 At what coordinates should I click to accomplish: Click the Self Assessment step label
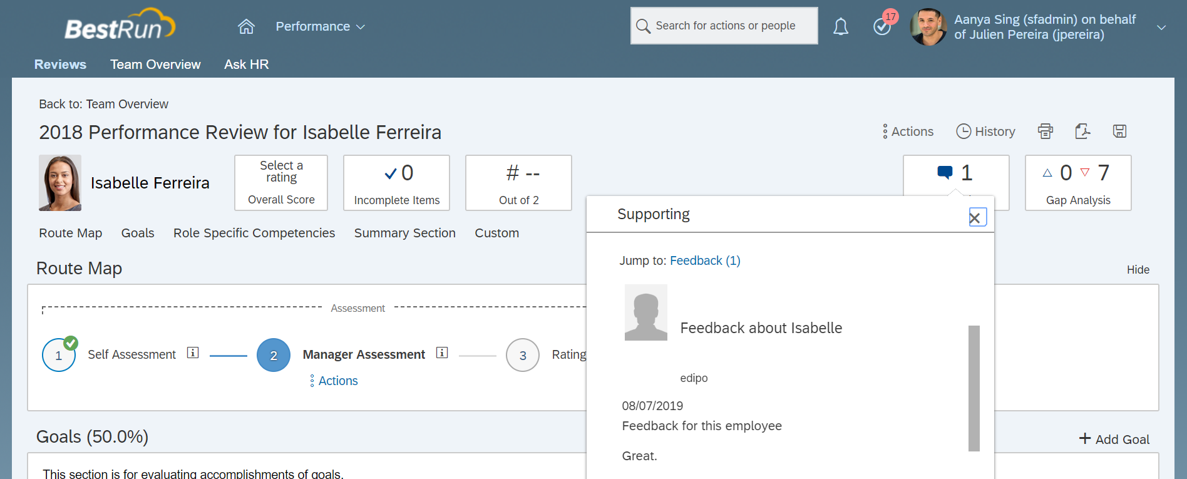click(131, 354)
